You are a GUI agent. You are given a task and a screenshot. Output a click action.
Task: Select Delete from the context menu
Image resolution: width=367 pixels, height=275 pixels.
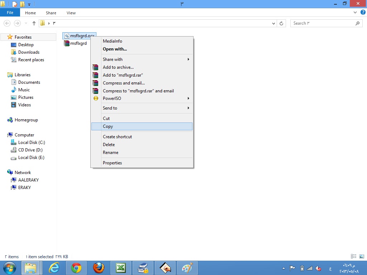pos(142,145)
